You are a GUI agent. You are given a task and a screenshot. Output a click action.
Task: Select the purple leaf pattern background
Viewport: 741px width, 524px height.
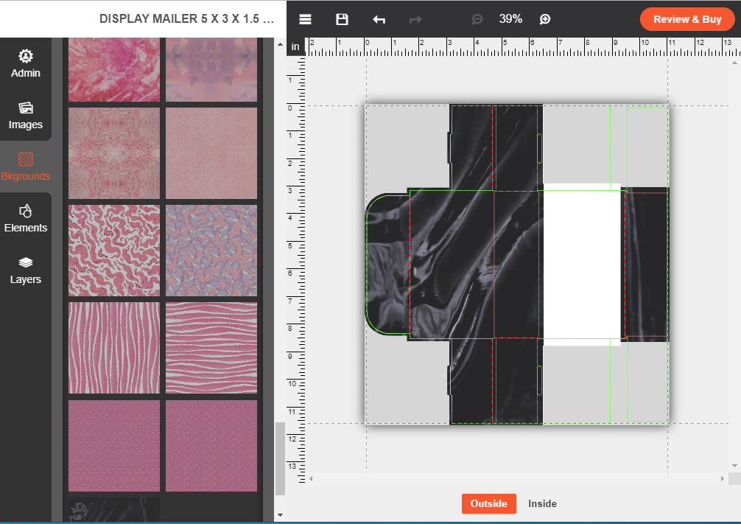[x=211, y=251]
